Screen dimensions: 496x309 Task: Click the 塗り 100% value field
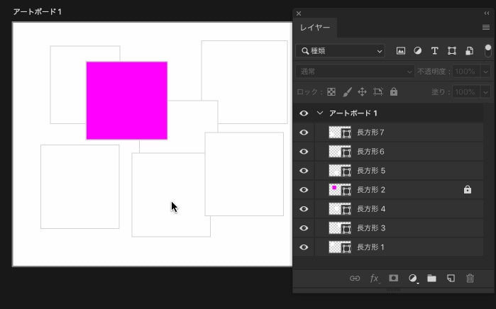tap(466, 92)
